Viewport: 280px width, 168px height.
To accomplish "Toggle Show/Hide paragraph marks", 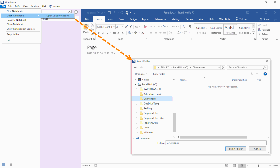I will click(190, 27).
